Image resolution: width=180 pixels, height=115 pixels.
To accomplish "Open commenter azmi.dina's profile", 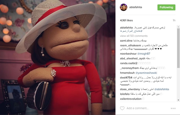I will (126, 41).
